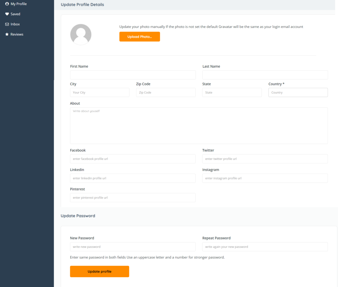The image size is (338, 287).
Task: Click the Your City text field
Action: click(x=100, y=93)
